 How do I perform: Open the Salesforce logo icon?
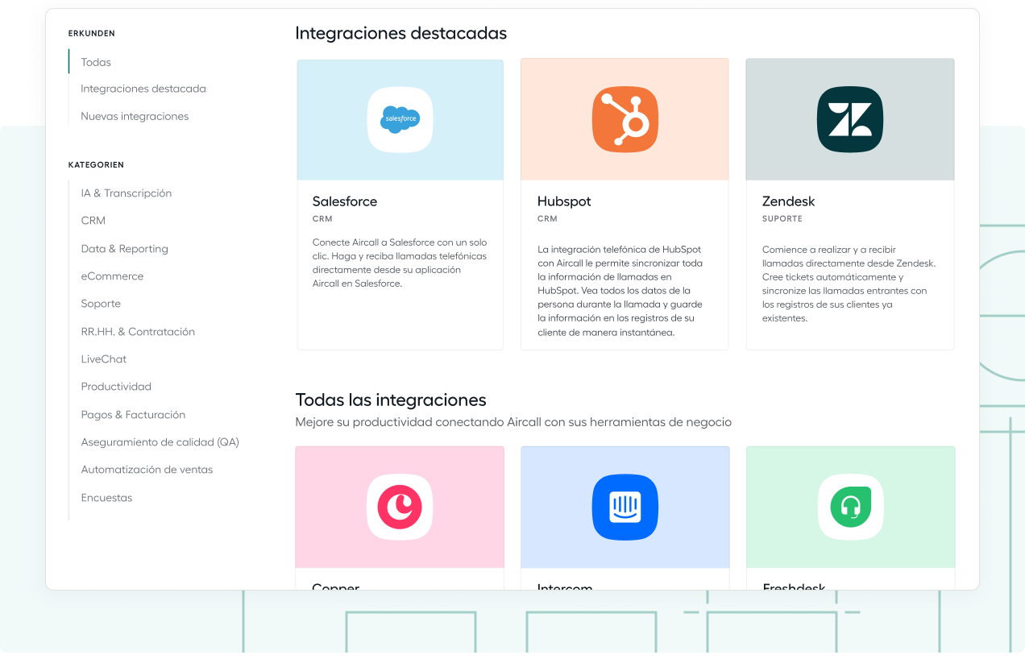400,119
